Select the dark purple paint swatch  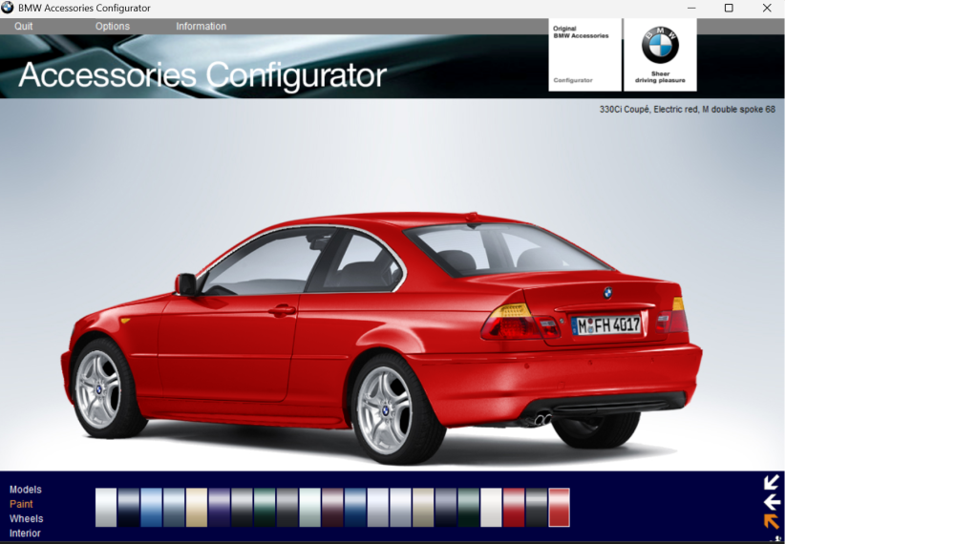pos(220,508)
